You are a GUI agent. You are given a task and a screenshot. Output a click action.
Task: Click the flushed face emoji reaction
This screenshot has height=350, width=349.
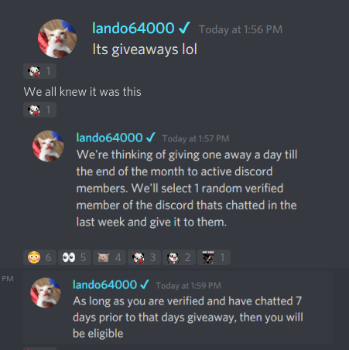[39, 257]
